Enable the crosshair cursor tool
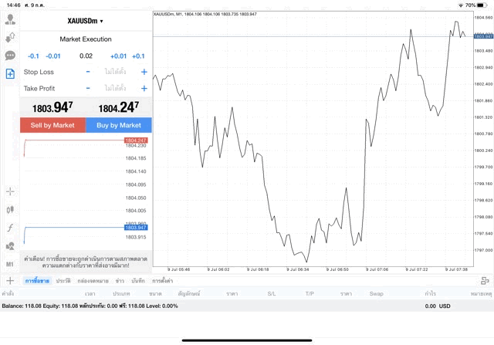Viewport: 494px width, 345px height. coord(10,191)
